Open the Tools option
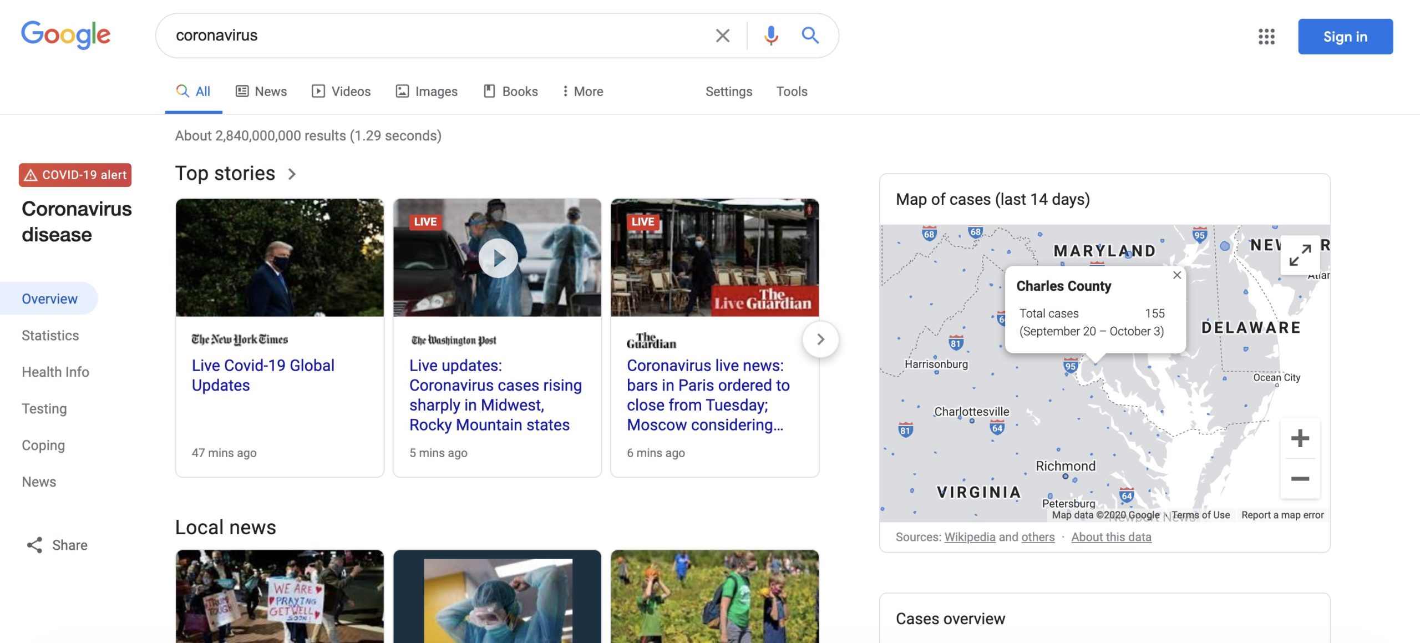The image size is (1420, 643). (792, 92)
